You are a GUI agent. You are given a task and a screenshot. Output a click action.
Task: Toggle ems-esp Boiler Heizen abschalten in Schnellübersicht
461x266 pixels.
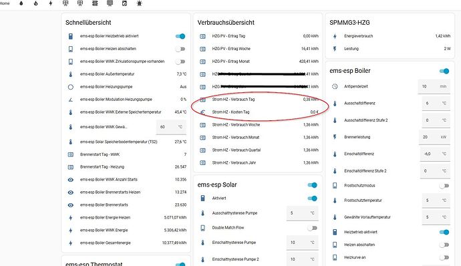pos(180,49)
